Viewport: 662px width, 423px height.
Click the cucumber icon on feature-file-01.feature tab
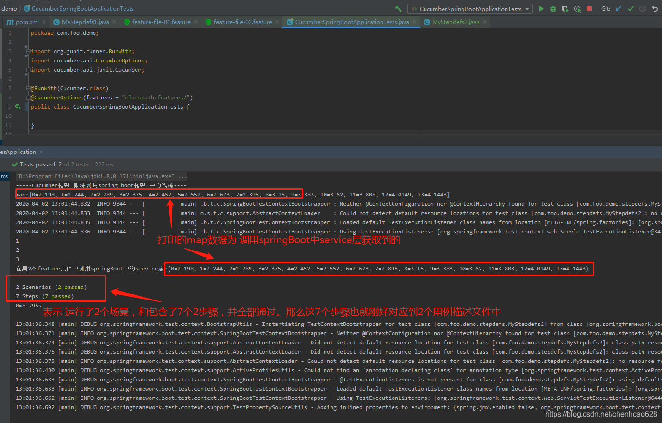pos(127,22)
